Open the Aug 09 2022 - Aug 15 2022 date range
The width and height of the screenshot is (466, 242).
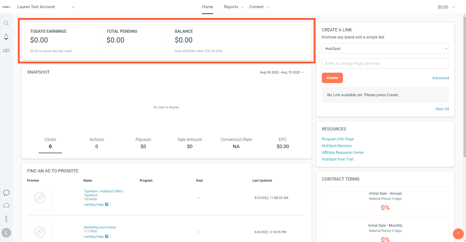282,72
